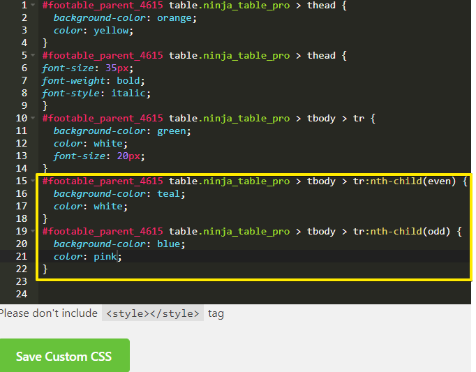This screenshot has height=372, width=476.
Task: Click the 'font-weight: bold;' line
Action: tap(94, 80)
